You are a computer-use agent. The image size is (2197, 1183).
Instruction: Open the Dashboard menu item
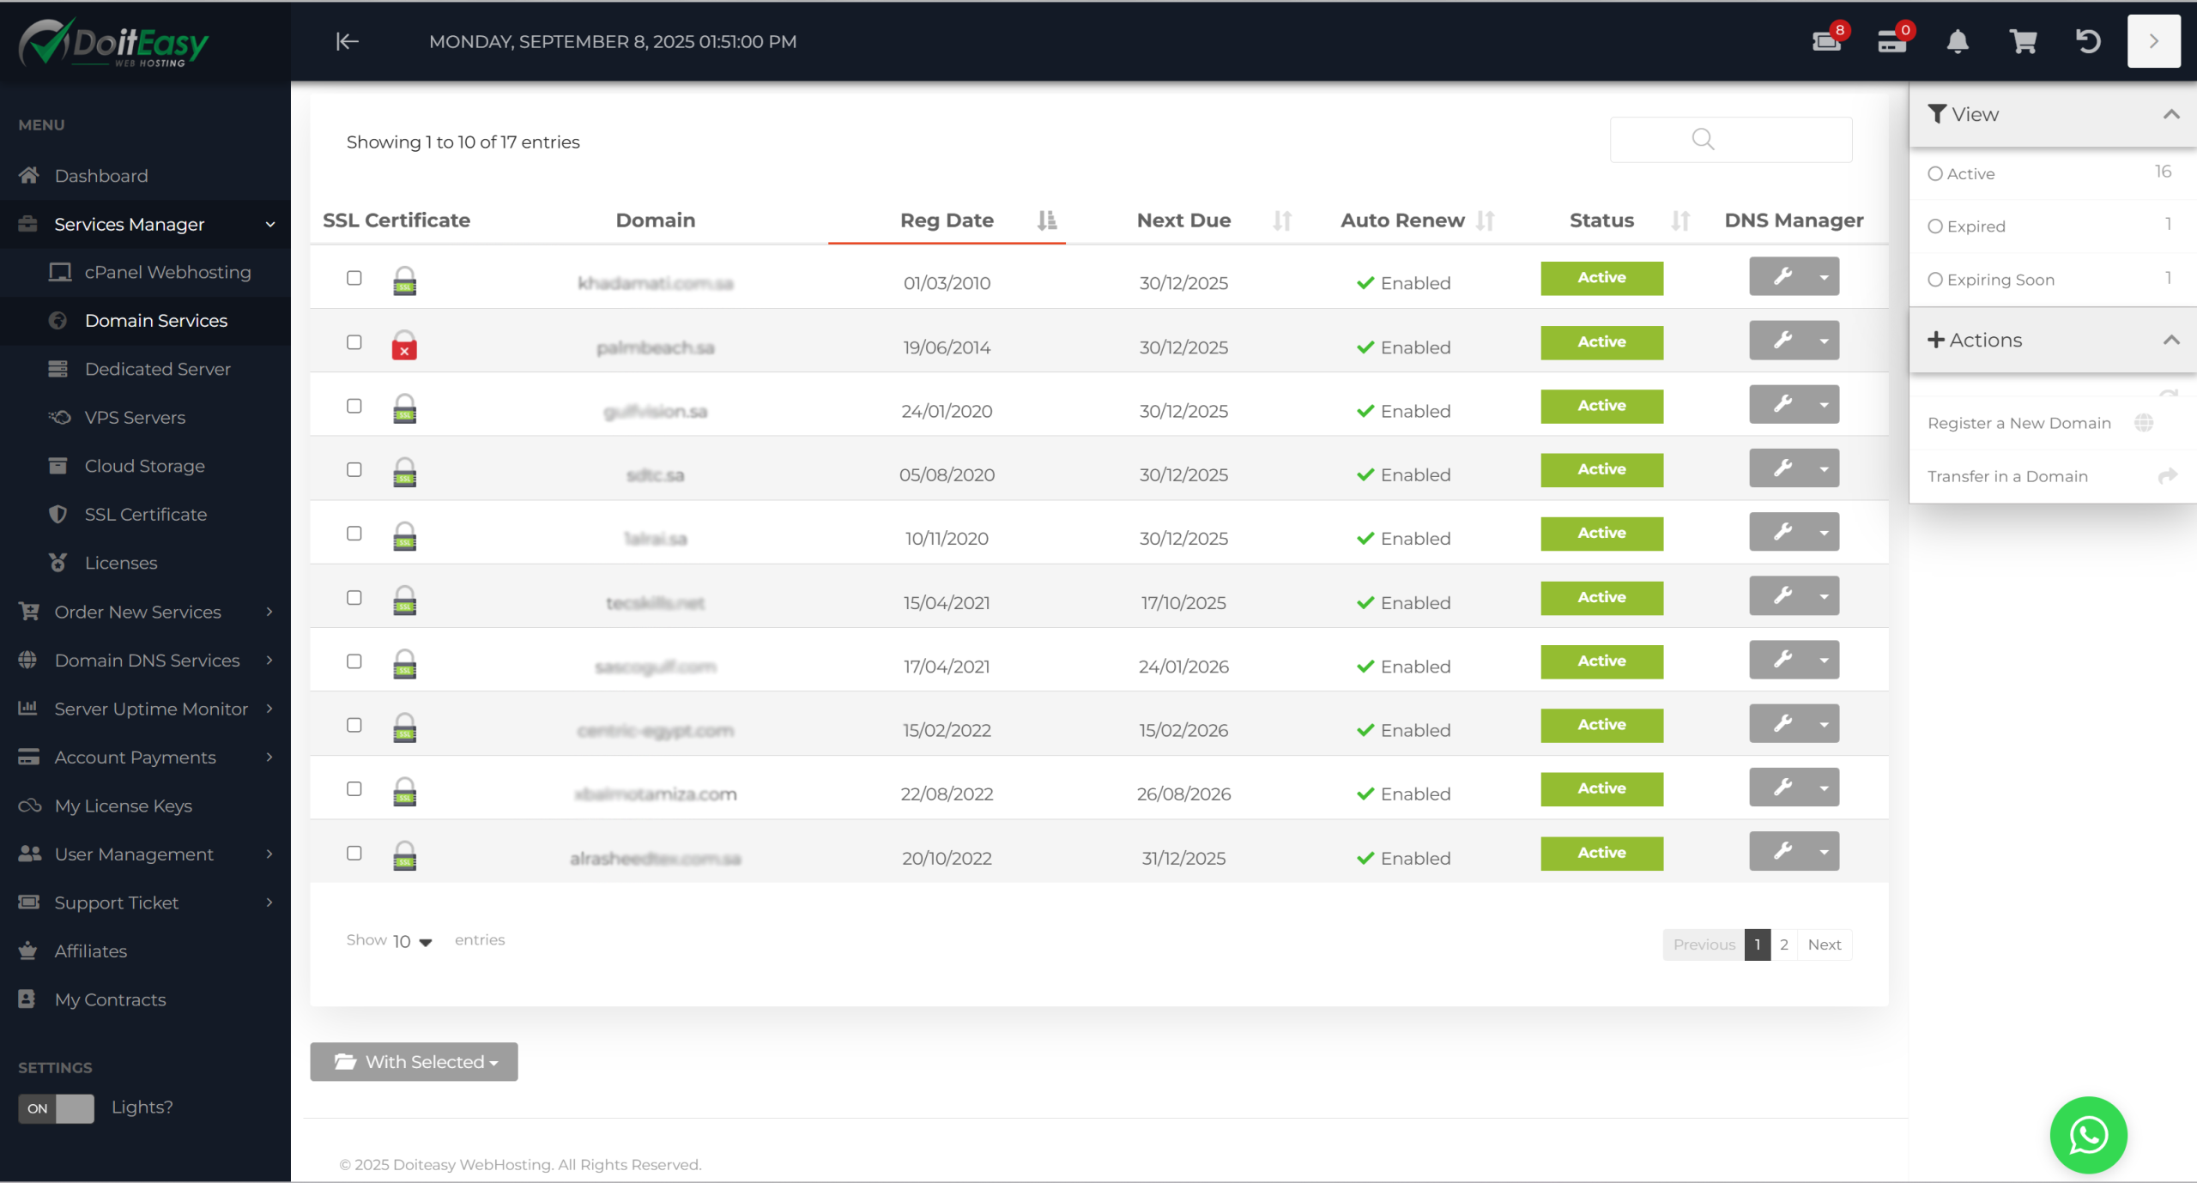(101, 176)
